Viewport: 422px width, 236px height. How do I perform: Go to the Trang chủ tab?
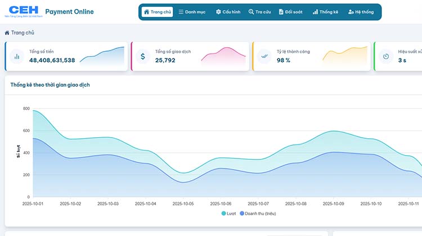pyautogui.click(x=157, y=12)
